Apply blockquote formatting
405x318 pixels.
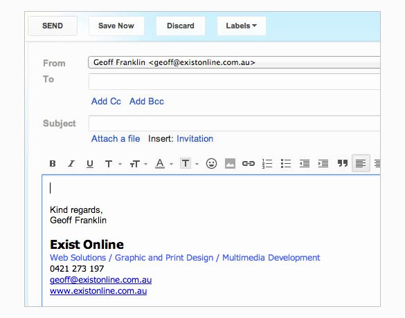click(343, 163)
